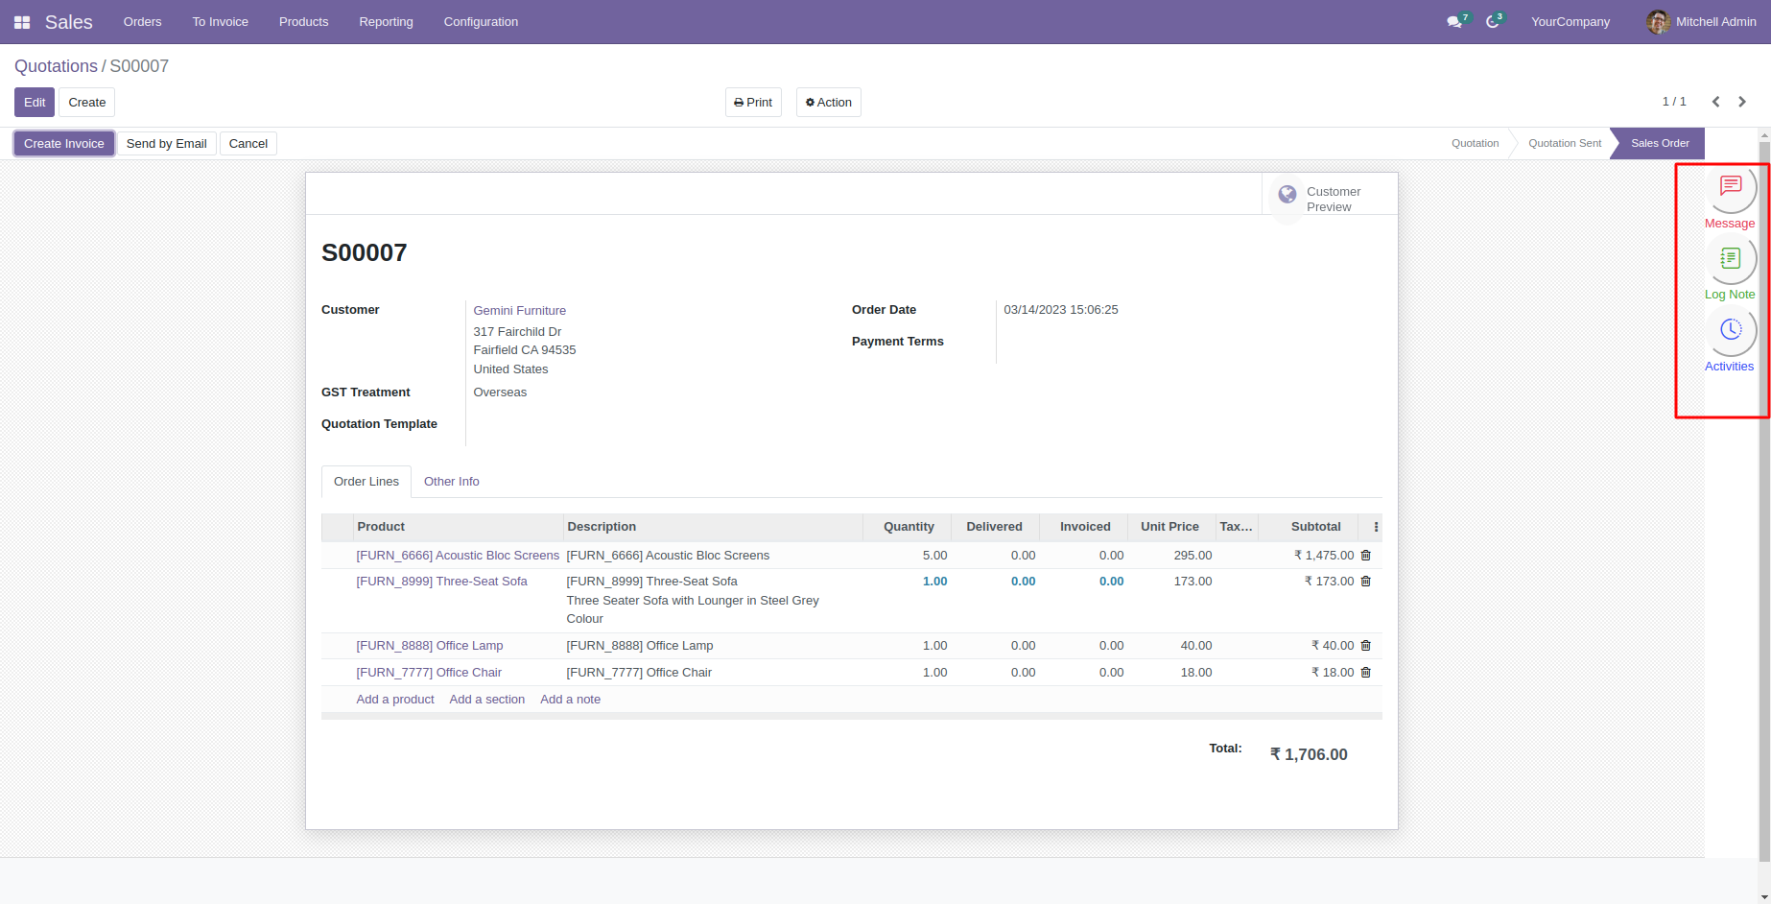This screenshot has width=1771, height=904.
Task: Open the Activities sidebar icon
Action: [x=1730, y=331]
